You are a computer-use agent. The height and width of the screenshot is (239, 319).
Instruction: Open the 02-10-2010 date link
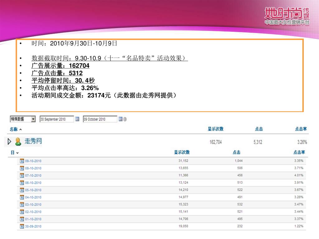pyautogui.click(x=33, y=212)
